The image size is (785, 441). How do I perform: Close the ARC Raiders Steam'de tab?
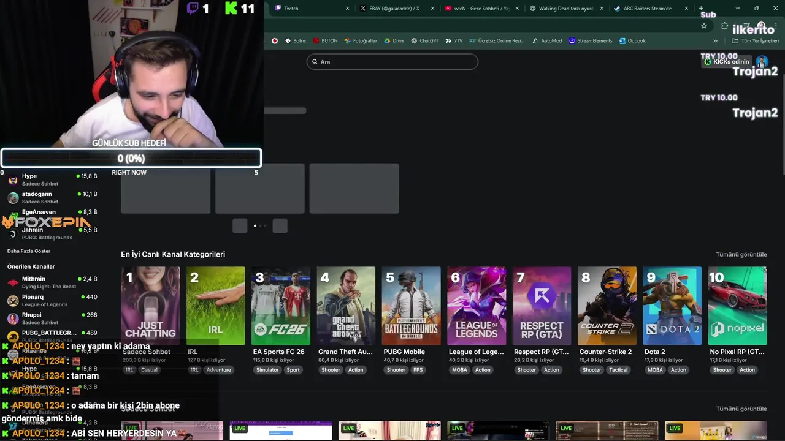pos(686,9)
